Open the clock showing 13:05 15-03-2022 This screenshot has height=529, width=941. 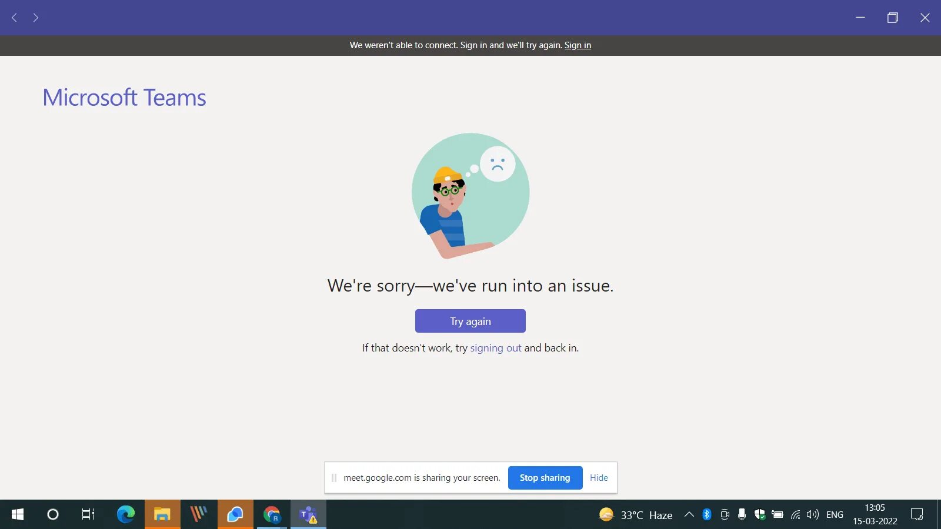[x=875, y=515]
